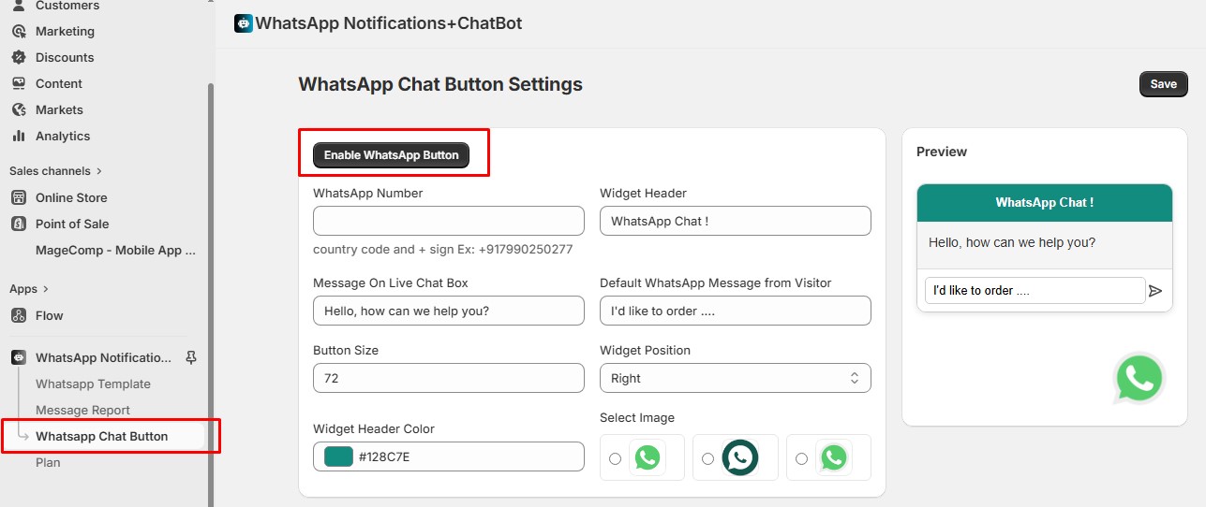
Task: Save the chat button settings
Action: pyautogui.click(x=1163, y=84)
